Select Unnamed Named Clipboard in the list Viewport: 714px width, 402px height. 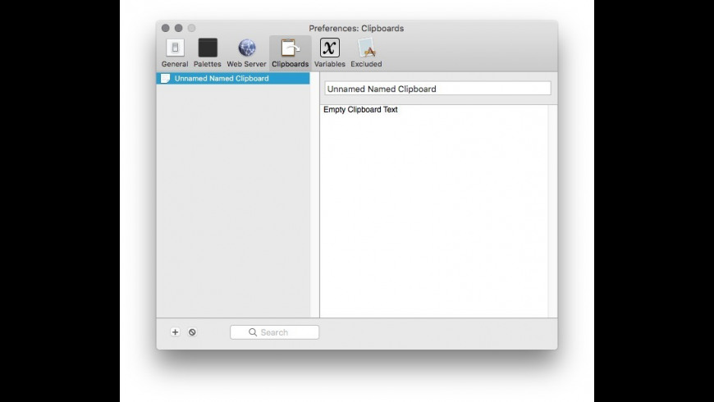233,78
